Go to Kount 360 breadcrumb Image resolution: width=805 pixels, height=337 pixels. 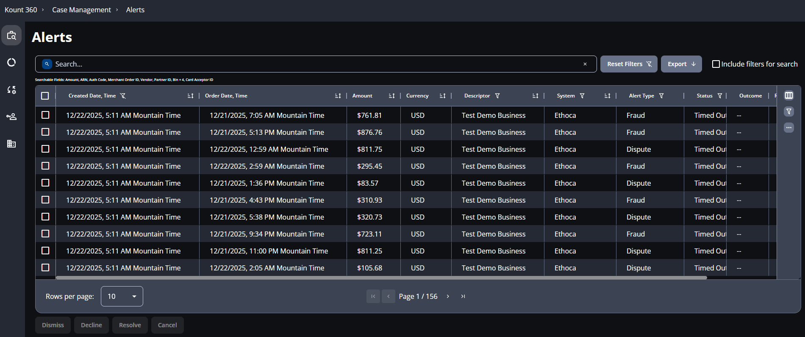click(x=21, y=10)
